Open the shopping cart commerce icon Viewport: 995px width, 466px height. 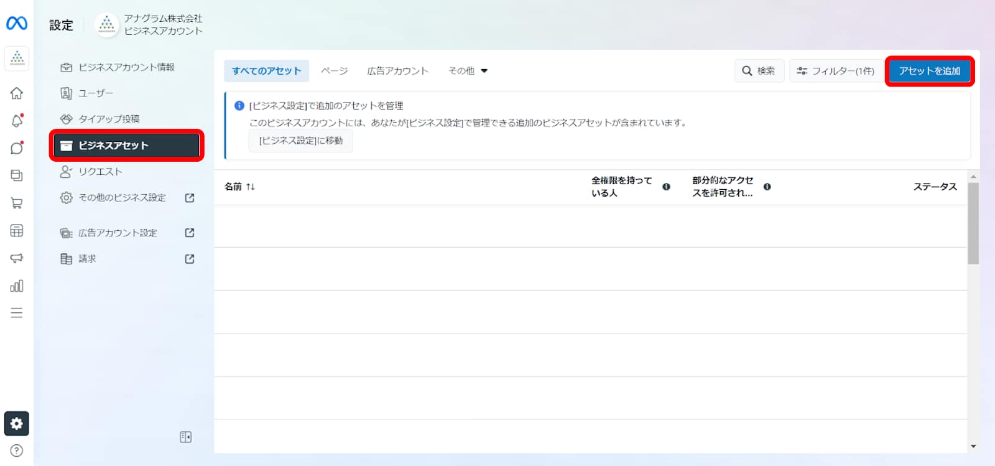point(17,203)
